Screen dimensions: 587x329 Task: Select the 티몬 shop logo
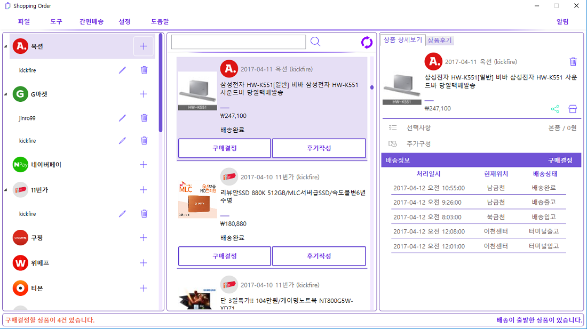point(21,288)
